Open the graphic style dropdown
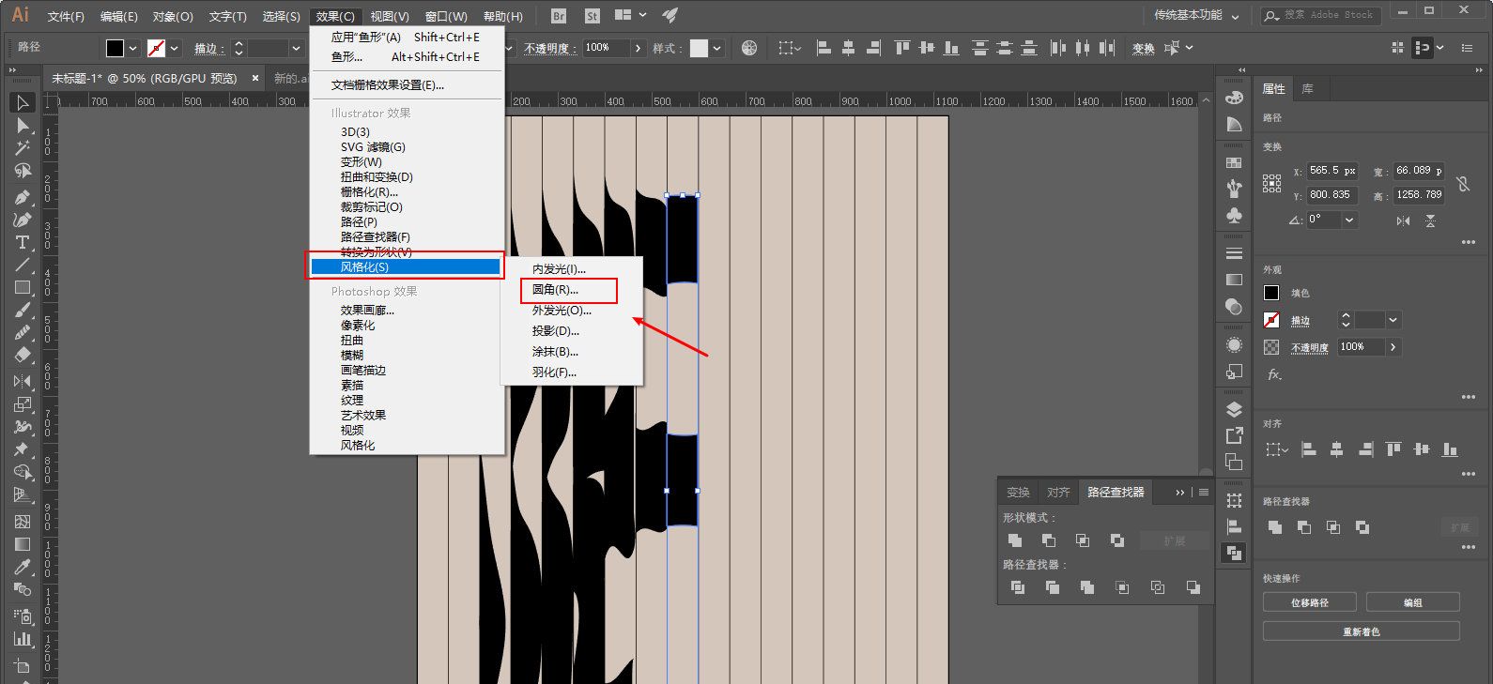The width and height of the screenshot is (1493, 684). tap(717, 48)
